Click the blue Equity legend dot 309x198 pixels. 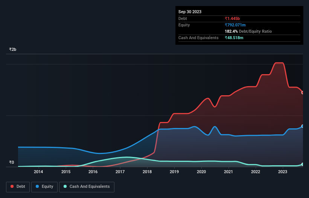37,186
